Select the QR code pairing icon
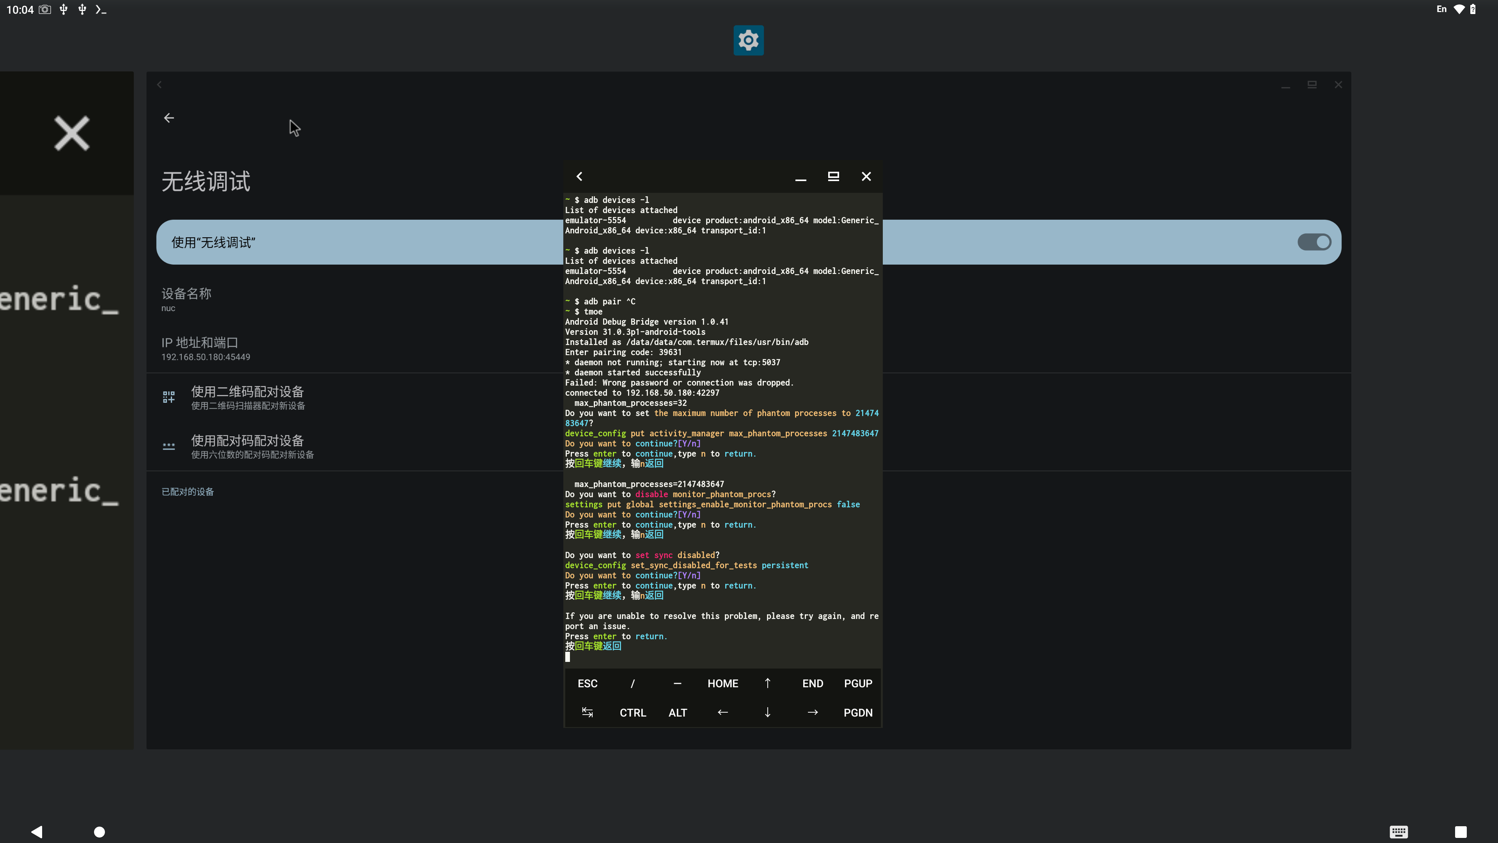 (169, 397)
